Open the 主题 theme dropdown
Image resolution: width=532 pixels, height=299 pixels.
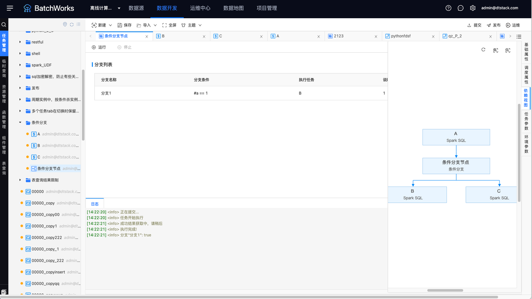[192, 25]
